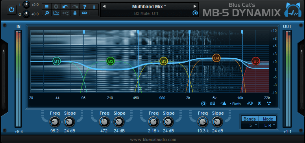Toggle the dB display button below graph
Image resolution: width=305 pixels, height=143 pixels.
[213, 104]
